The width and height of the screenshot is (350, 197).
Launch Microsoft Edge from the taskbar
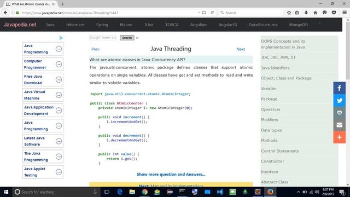(x=120, y=192)
